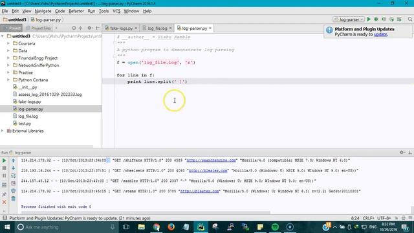Click the update link in the notification
Image resolution: width=414 pixels, height=233 pixels.
pyautogui.click(x=380, y=34)
